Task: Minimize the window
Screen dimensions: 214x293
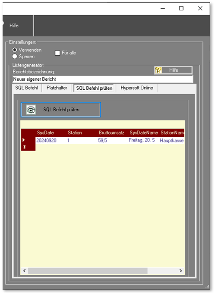Action: pos(163,8)
